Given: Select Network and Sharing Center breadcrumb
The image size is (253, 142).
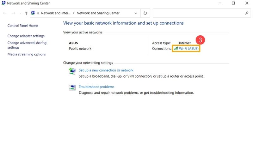Looking at the screenshot, I should click(x=98, y=13).
